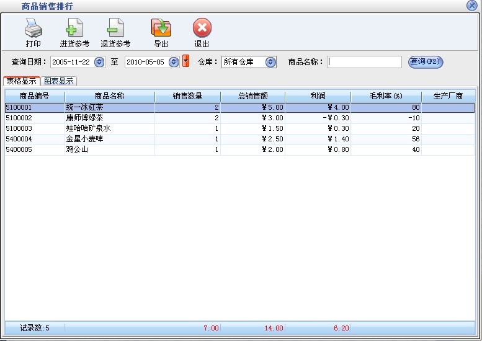The image size is (482, 341).
Task: Open return reference (退货参考) icon
Action: (x=115, y=29)
